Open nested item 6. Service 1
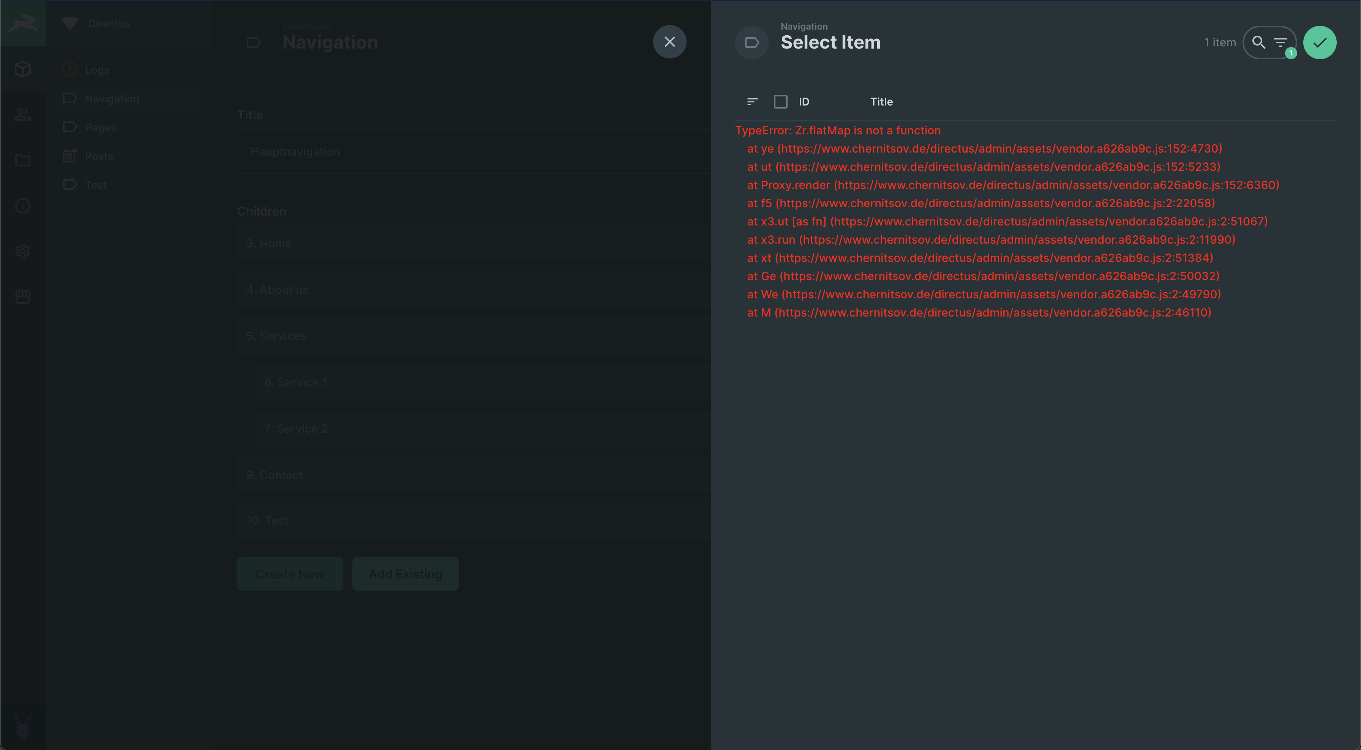 tap(483, 382)
